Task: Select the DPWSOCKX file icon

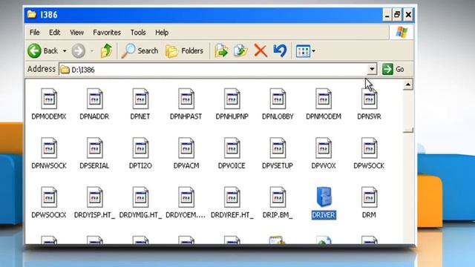Action: pos(49,197)
